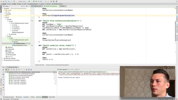Select the 'service' breadcrumb in navigation bar

(x=48, y=4)
